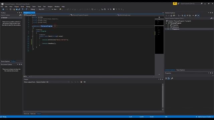Switch to the Error List tab

tap(26, 114)
